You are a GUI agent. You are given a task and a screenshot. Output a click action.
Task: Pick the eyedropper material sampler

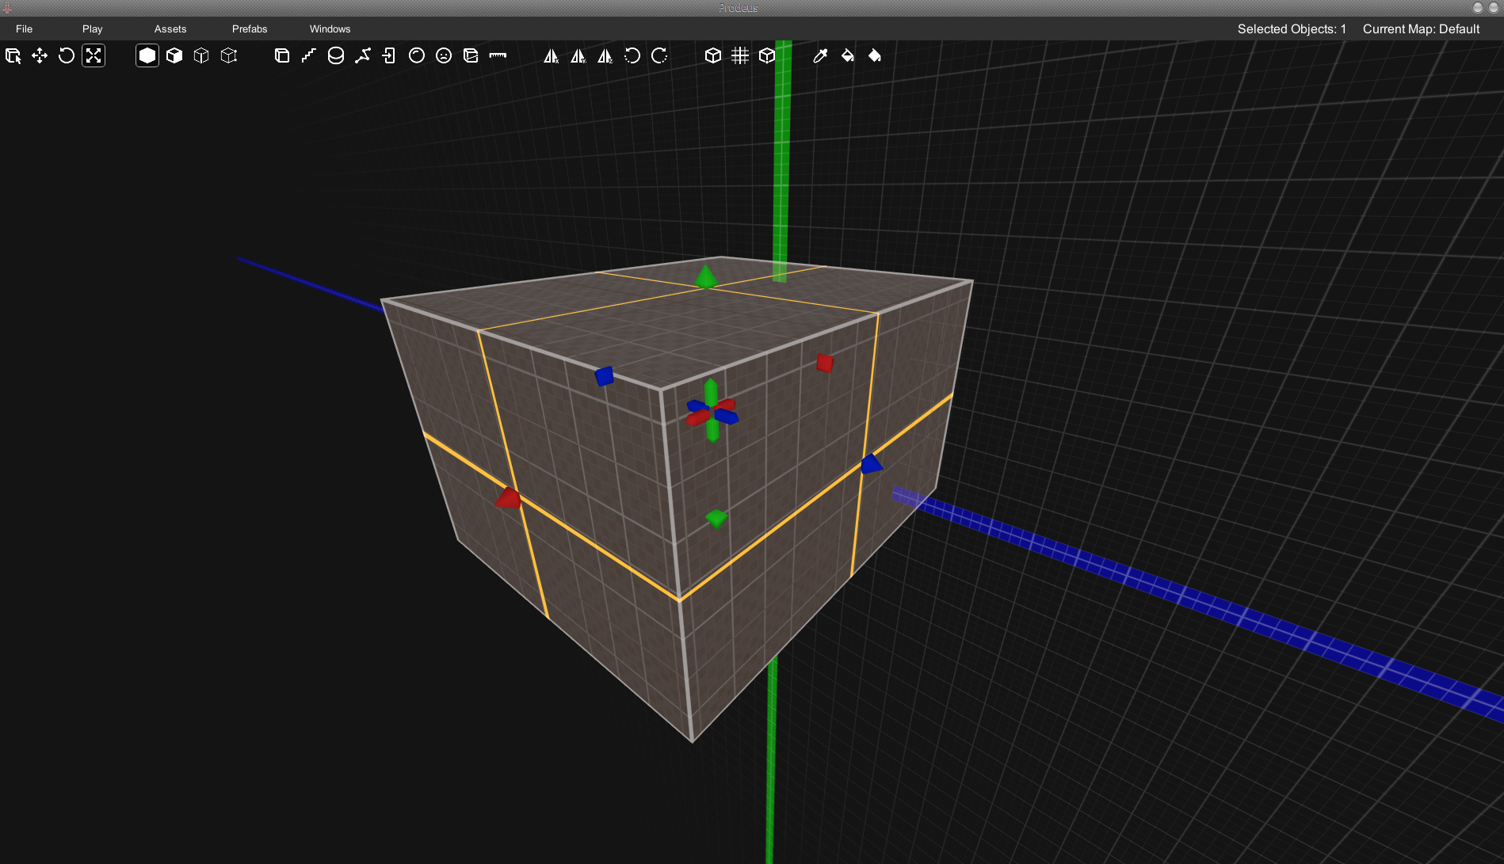(x=821, y=56)
